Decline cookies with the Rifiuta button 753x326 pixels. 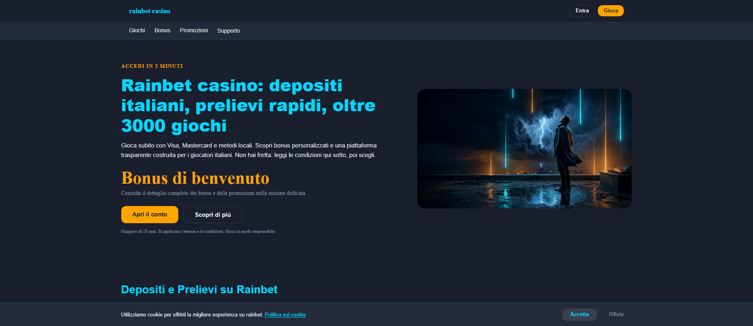616,314
